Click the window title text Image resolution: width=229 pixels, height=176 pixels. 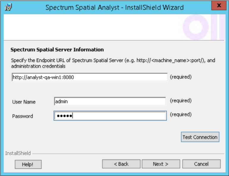tap(115, 7)
